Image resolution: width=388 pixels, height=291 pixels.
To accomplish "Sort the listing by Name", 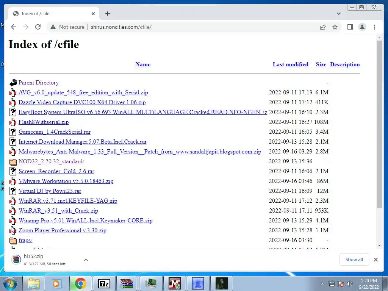I will click(x=143, y=64).
